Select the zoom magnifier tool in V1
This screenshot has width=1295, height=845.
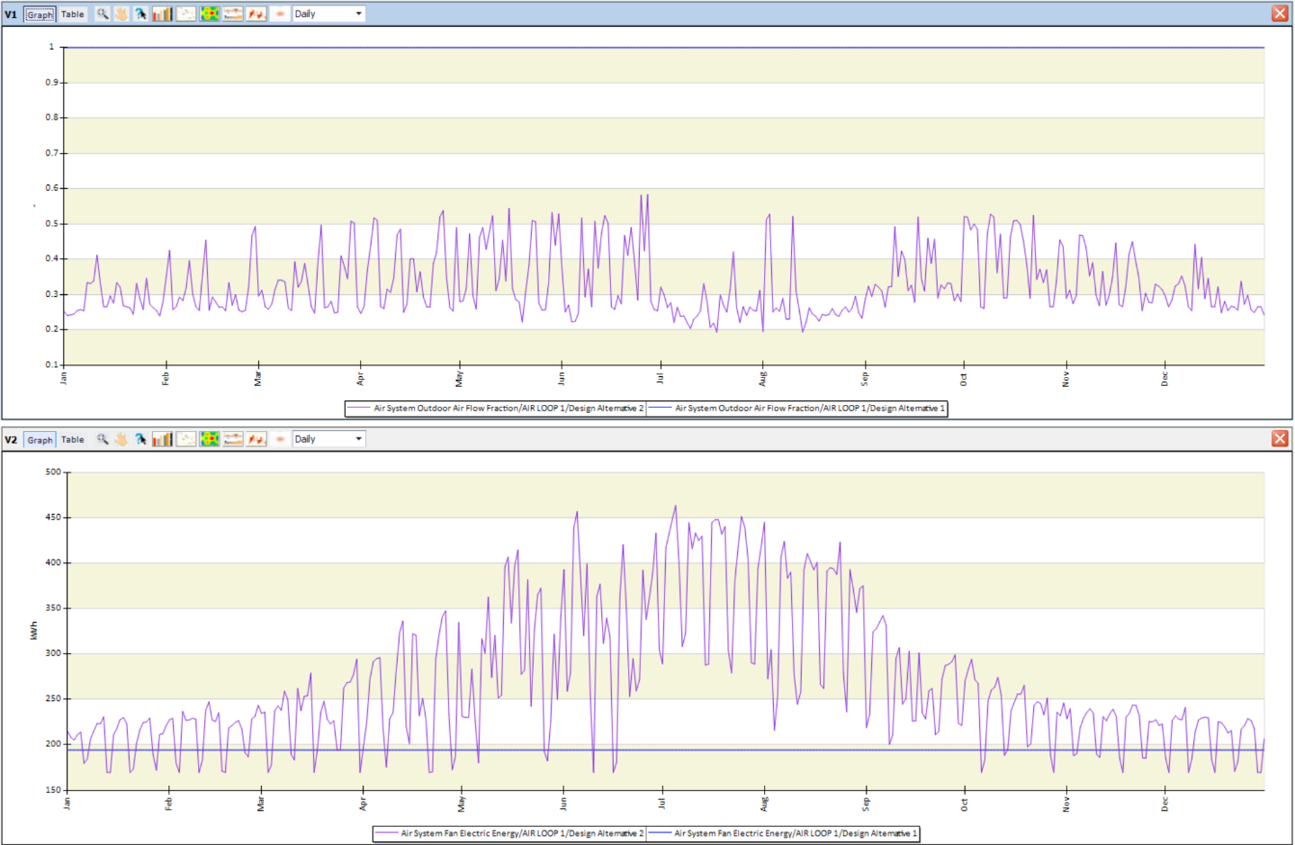(103, 13)
